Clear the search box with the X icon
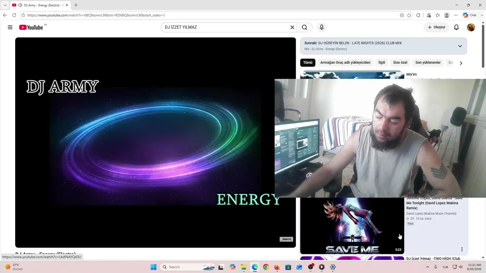Image resolution: width=486 pixels, height=273 pixels. tap(292, 27)
